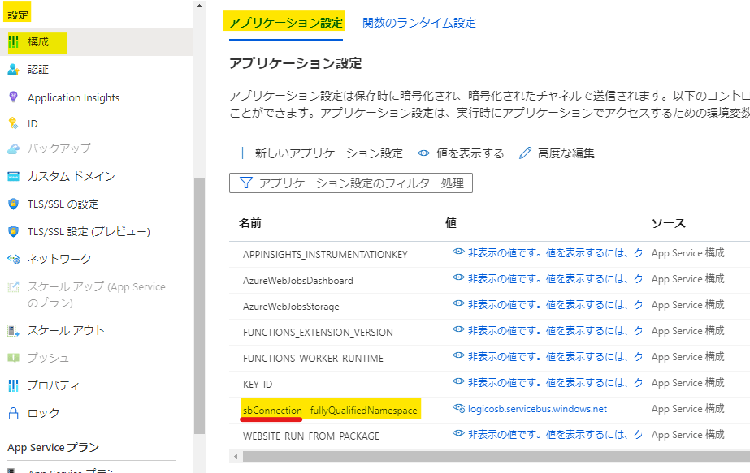Click the アプリケーション設定のフィルター処理 filter box
750x473 pixels.
pyautogui.click(x=351, y=183)
